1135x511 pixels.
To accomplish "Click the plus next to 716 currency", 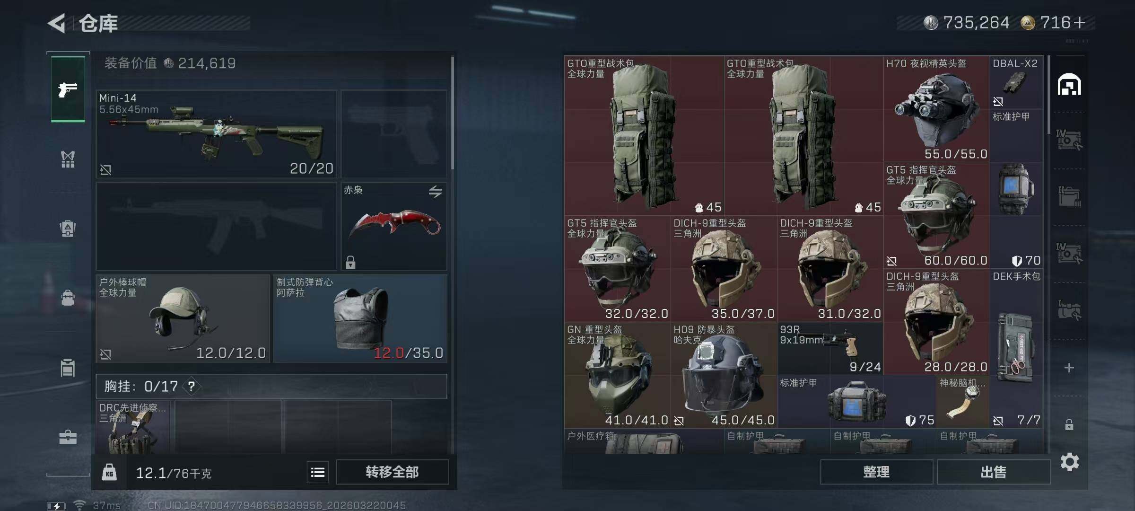I will 1080,22.
